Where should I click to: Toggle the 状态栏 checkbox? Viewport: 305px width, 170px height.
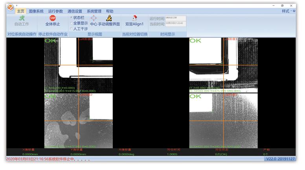click(x=71, y=18)
